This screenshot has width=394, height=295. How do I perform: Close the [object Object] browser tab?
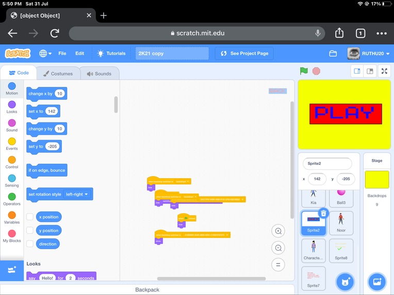tap(89, 15)
